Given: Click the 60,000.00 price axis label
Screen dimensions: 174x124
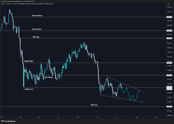Looking at the screenshot, I should 170,93.
